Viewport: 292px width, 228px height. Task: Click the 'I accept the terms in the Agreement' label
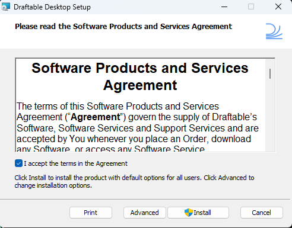point(76,163)
